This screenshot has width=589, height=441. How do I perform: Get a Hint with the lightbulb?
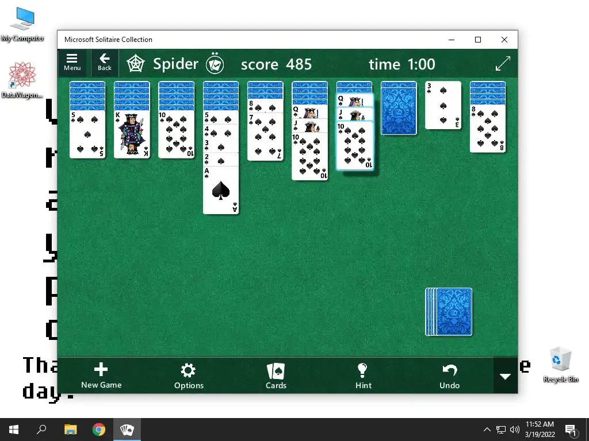point(364,376)
